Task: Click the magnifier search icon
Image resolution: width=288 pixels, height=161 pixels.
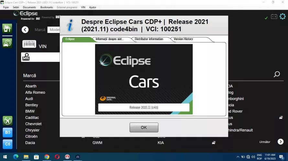Action: [x=277, y=74]
